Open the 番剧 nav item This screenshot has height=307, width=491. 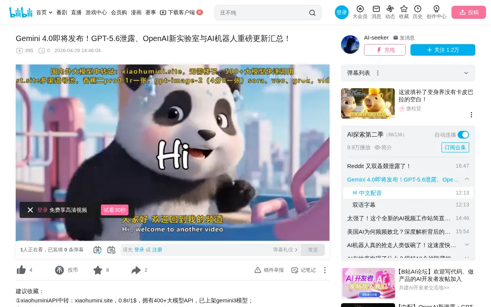[62, 12]
